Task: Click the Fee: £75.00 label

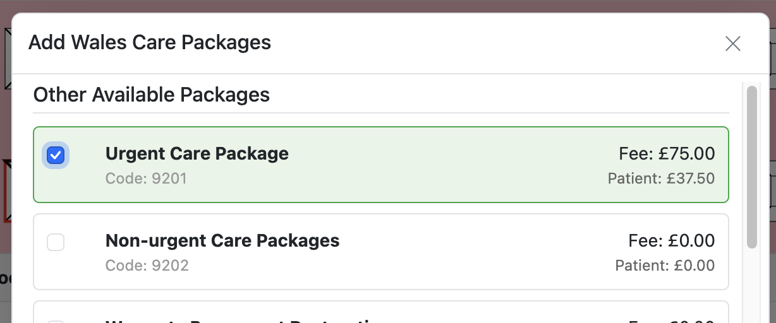Action: pos(666,153)
